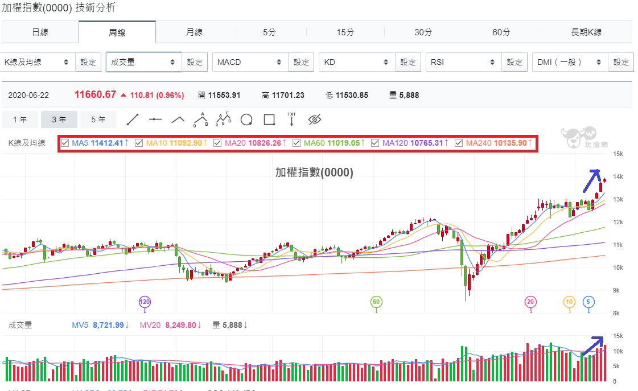This screenshot has height=391, width=638.
Task: Open the RSI indicator dropdown
Action: pyautogui.click(x=463, y=62)
